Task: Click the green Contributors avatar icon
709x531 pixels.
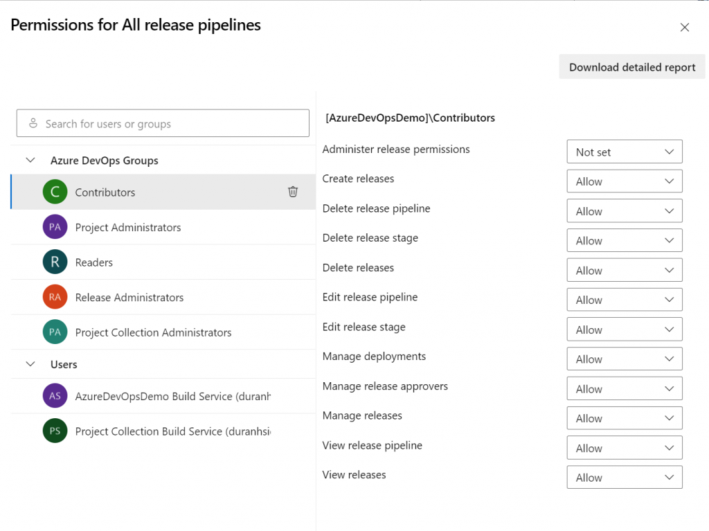Action: click(x=55, y=192)
